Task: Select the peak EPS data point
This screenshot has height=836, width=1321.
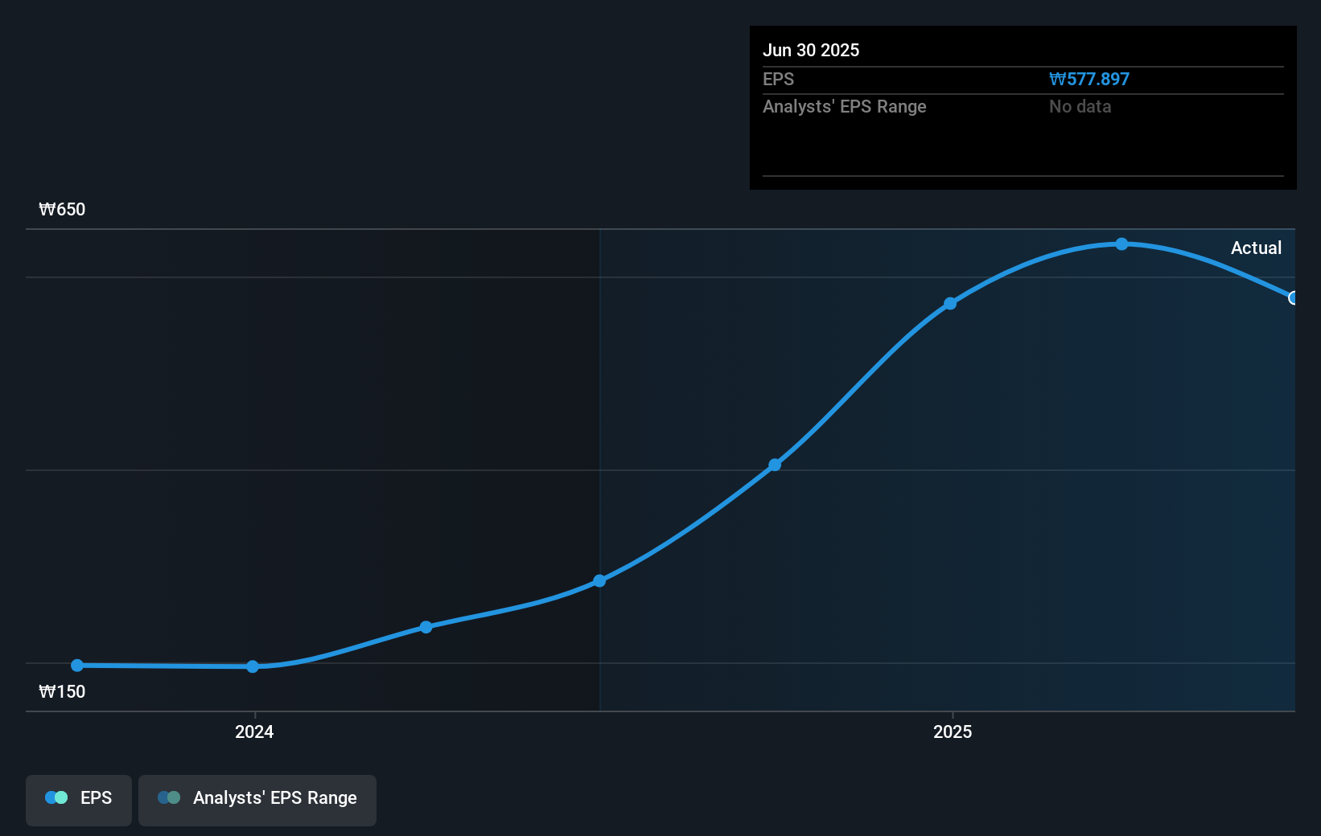Action: pyautogui.click(x=1121, y=244)
